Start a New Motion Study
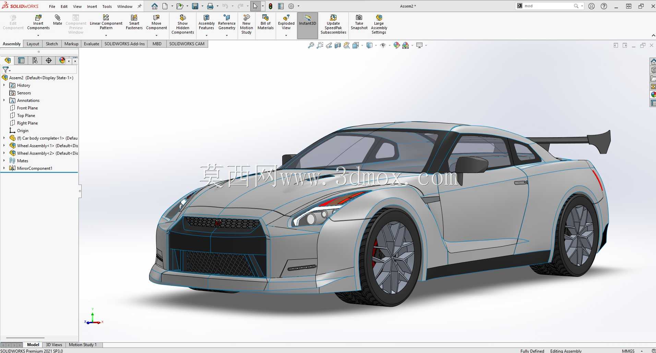 coord(247,24)
